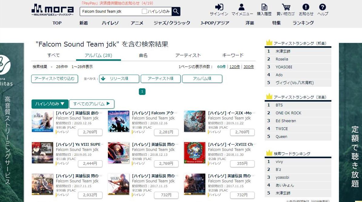The image size is (362, 202).
Task: Open the ランキング menu item
Action: [x=303, y=23]
